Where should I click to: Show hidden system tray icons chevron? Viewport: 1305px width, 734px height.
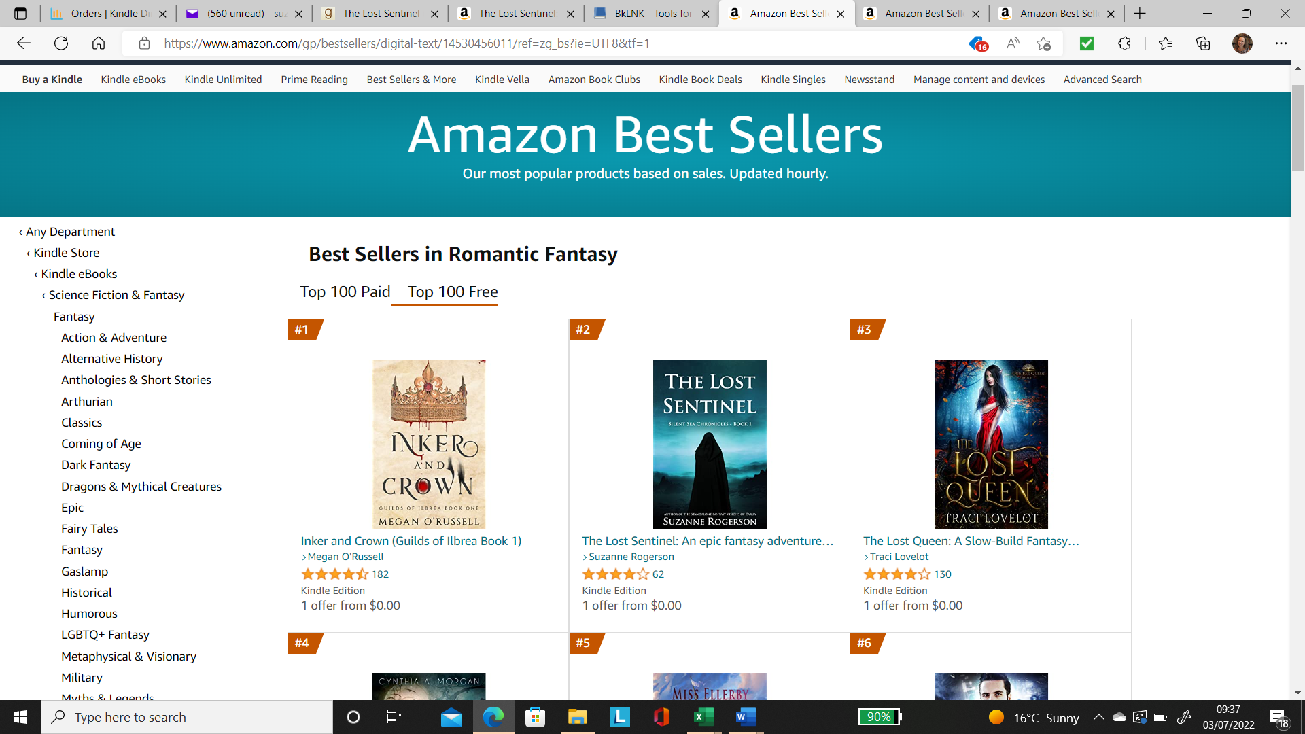tap(1098, 717)
